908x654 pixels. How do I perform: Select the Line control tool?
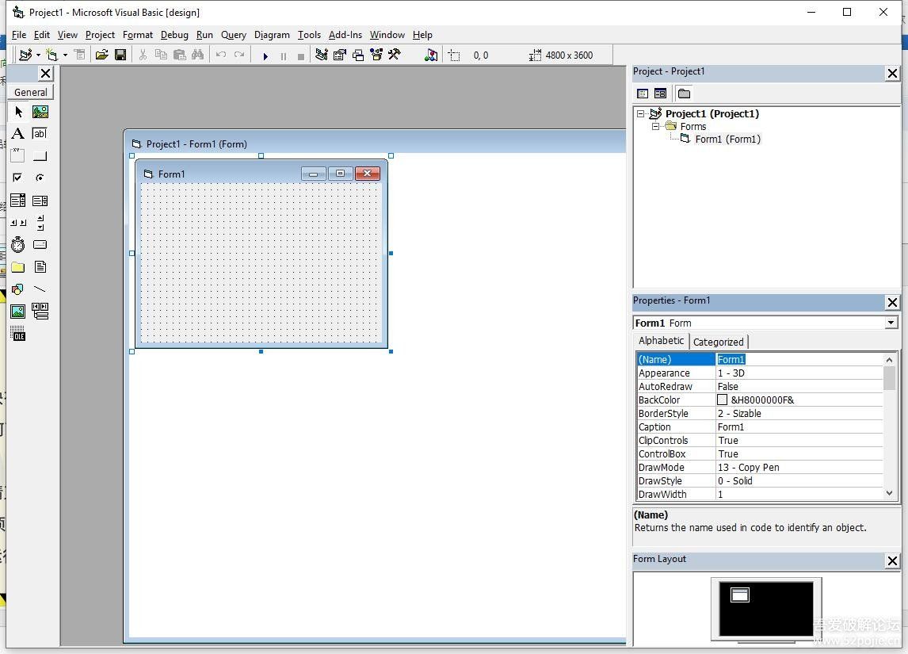point(40,289)
